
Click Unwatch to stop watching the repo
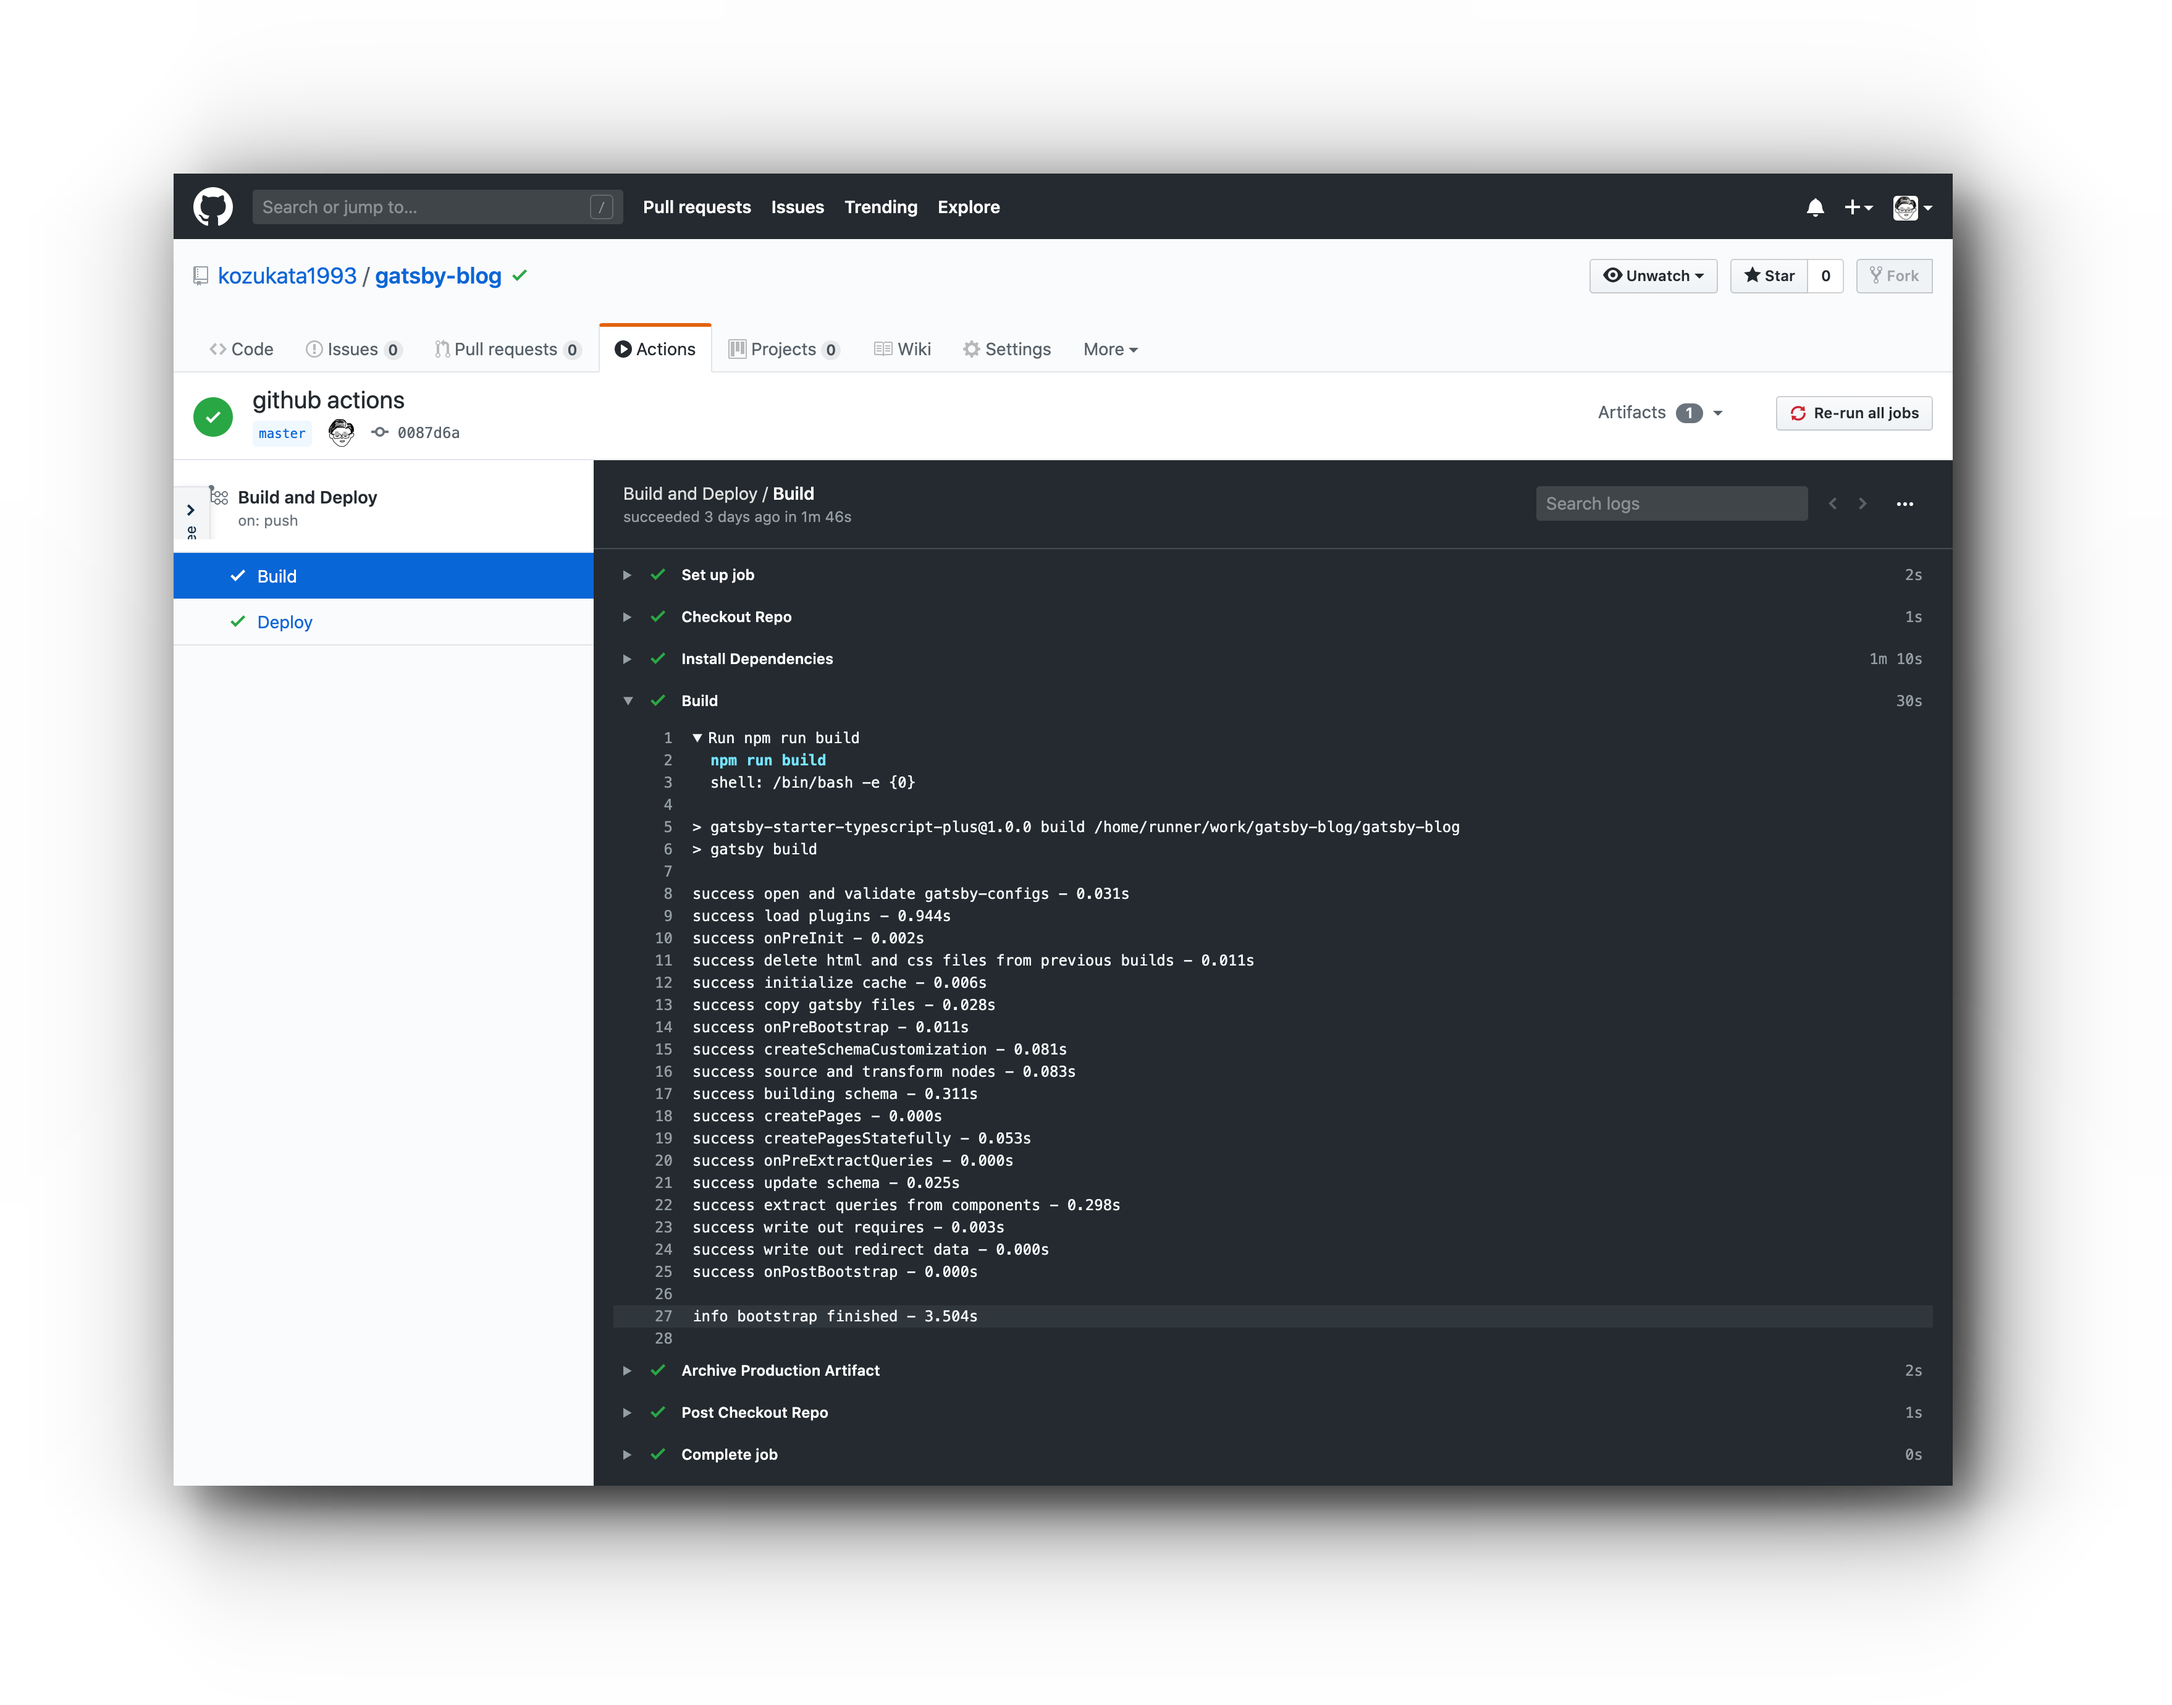(1652, 276)
